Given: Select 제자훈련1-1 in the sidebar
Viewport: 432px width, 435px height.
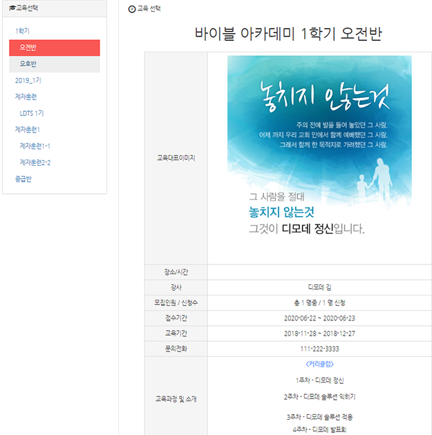Looking at the screenshot, I should [35, 146].
